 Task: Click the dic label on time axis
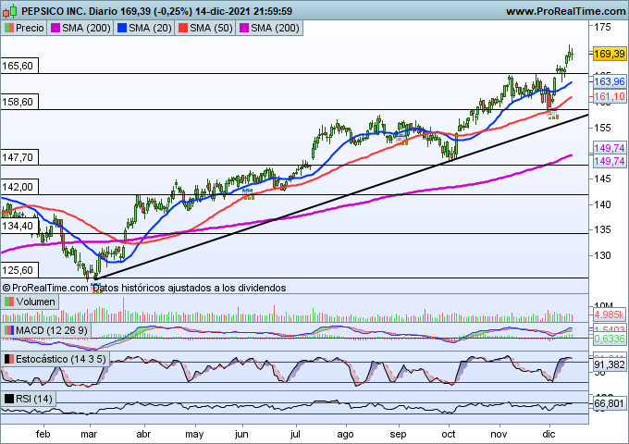click(x=549, y=434)
